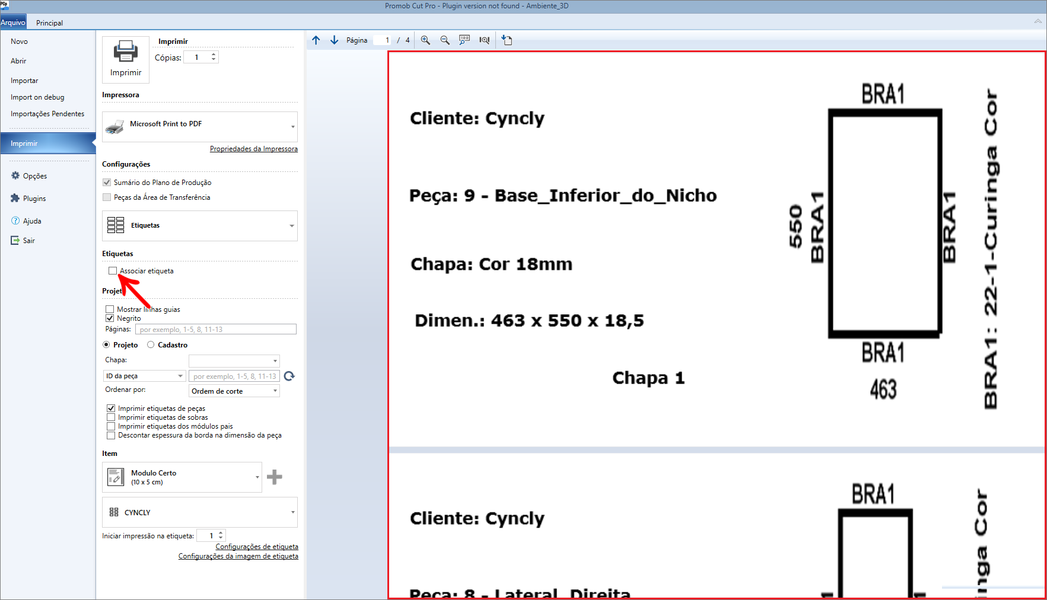Open Propriedades da Impressora link
1047x600 pixels.
coord(253,149)
